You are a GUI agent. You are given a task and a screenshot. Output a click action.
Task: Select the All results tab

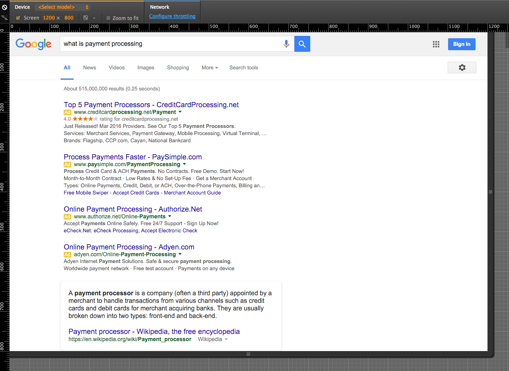(67, 68)
